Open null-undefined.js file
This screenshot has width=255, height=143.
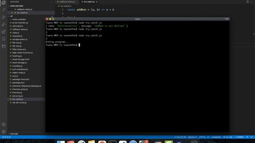(20, 69)
